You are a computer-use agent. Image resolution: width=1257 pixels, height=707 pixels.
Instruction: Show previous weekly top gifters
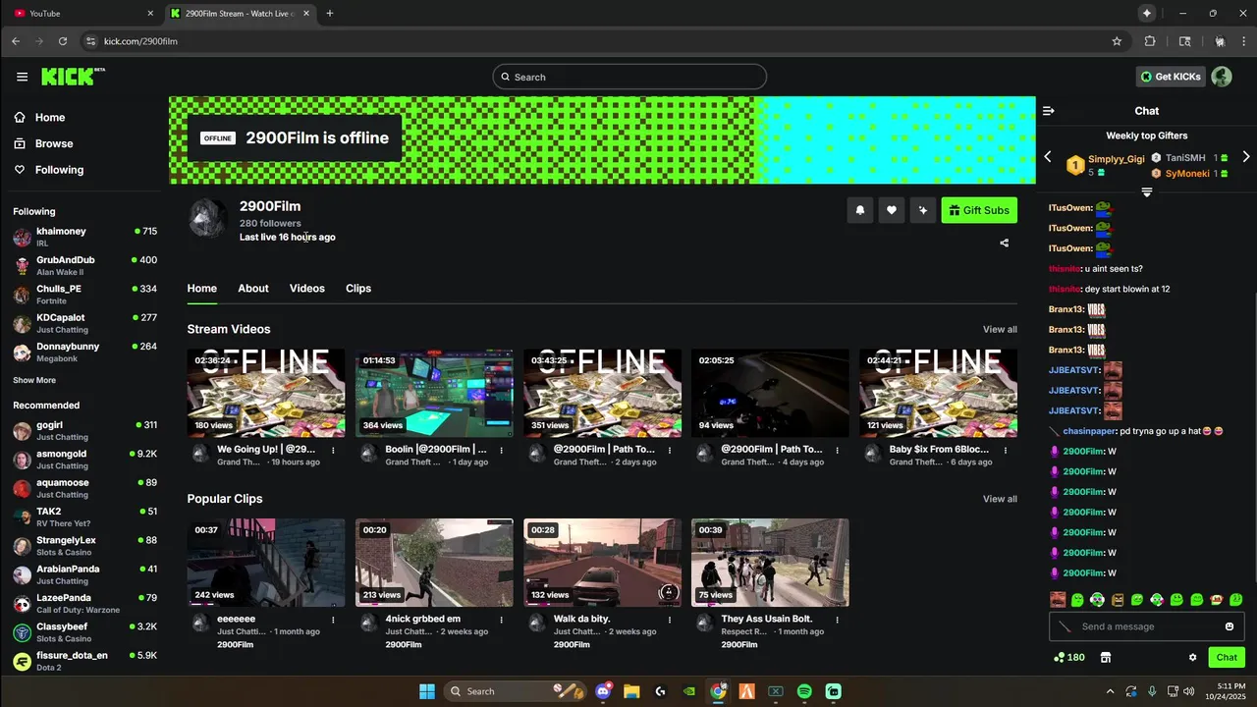[1048, 157]
